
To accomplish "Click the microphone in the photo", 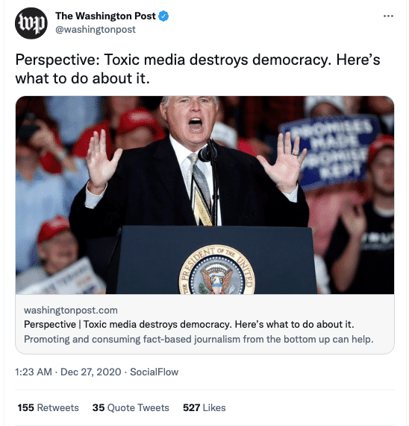I will click(207, 152).
